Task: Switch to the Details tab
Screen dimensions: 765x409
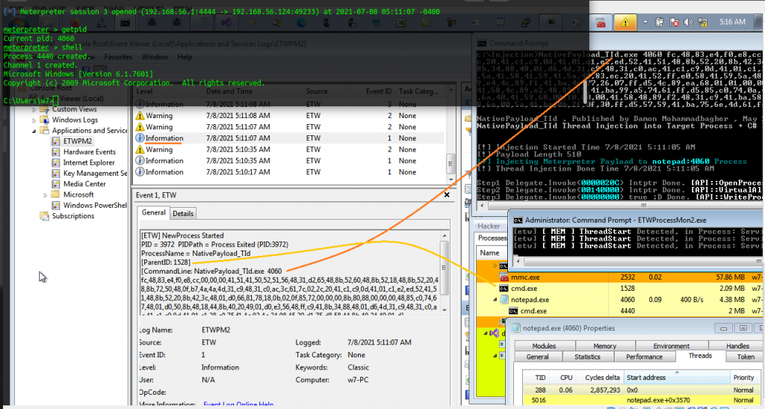Action: [x=183, y=213]
